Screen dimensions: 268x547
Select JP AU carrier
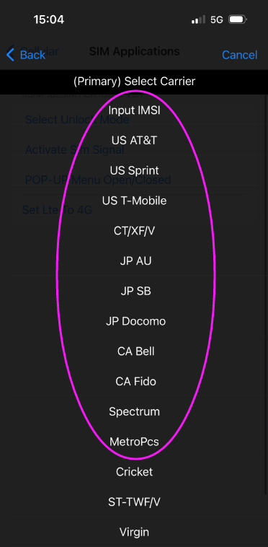135,261
